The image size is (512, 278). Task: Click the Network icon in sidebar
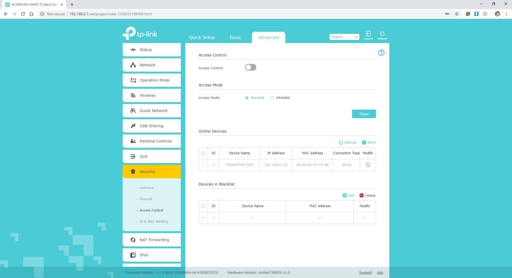tap(133, 65)
